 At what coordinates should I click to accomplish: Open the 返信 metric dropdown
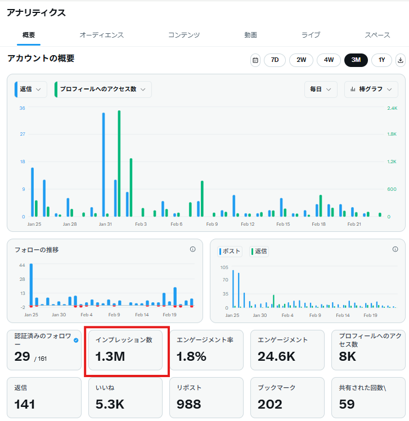(x=30, y=89)
